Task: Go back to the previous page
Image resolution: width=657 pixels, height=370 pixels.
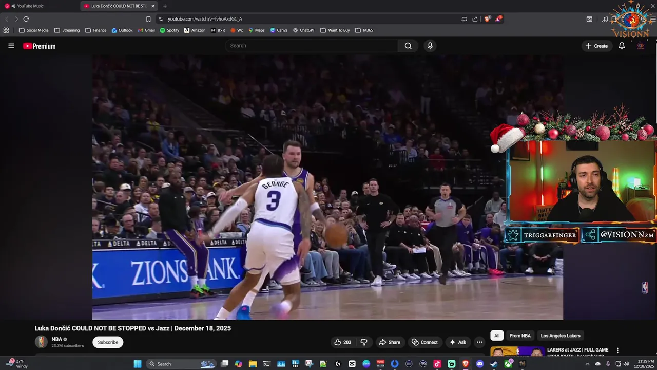Action: (7, 19)
